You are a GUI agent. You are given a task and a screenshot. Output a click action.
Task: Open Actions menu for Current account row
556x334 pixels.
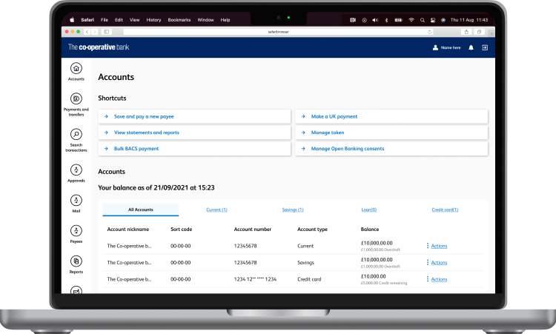(437, 246)
